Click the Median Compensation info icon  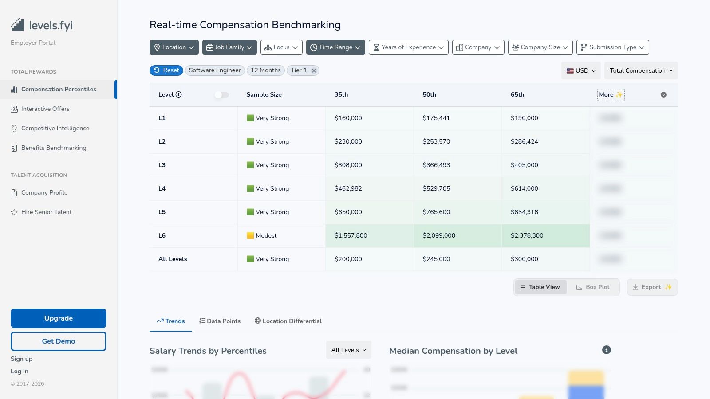coord(606,350)
